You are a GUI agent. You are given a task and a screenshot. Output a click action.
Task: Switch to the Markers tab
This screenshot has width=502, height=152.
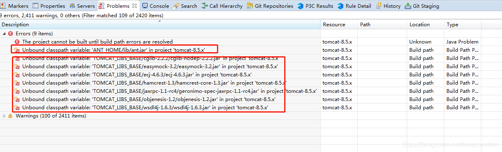coord(15,6)
